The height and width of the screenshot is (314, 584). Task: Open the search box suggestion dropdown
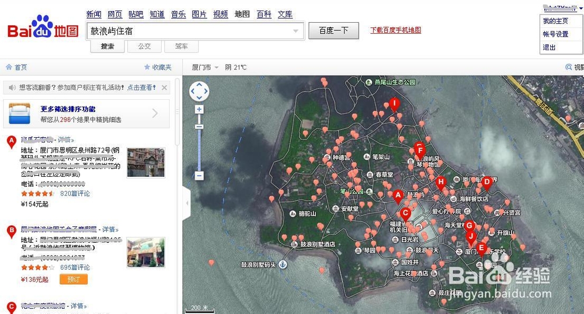(x=296, y=31)
